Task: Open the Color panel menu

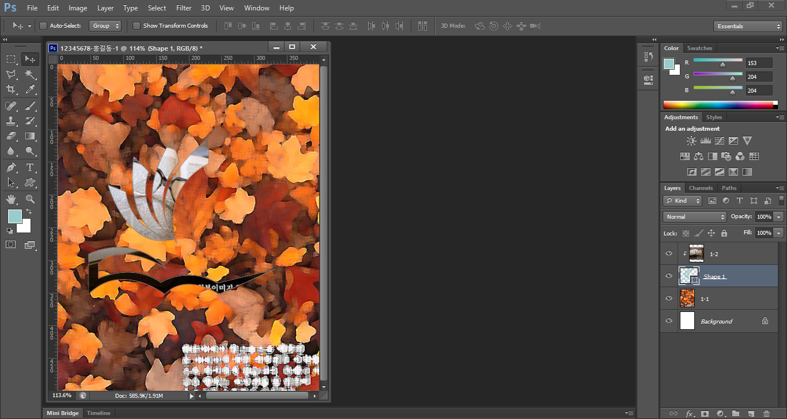Action: [x=780, y=48]
